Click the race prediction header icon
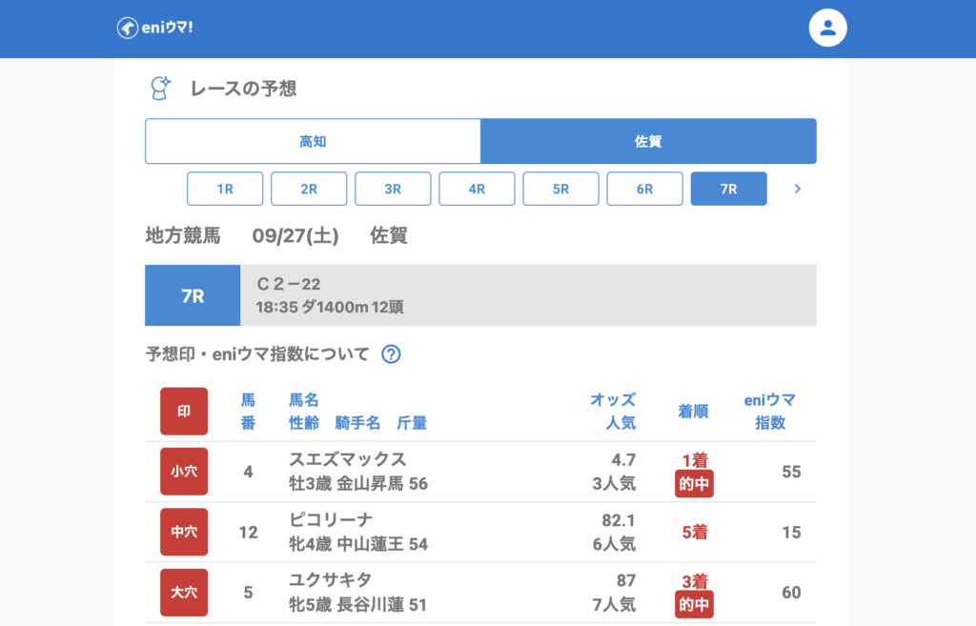The height and width of the screenshot is (626, 976). click(161, 89)
